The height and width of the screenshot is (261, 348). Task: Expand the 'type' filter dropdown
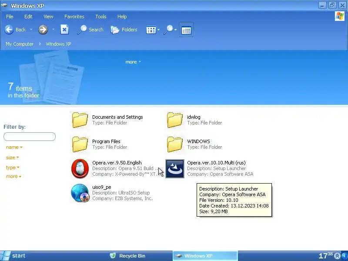13,167
